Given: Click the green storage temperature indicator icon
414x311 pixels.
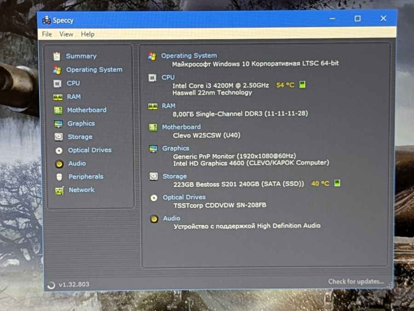Looking at the screenshot, I should pos(337,183).
